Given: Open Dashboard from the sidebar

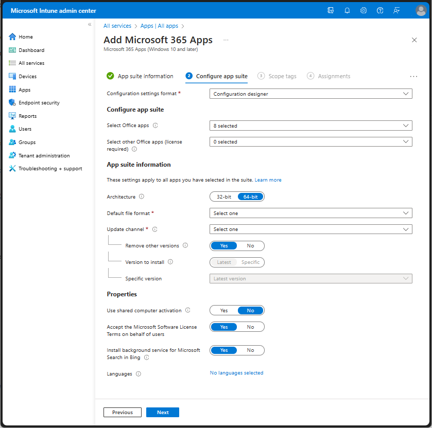Looking at the screenshot, I should coord(26,50).
